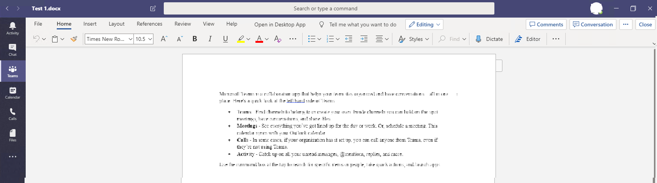Image resolution: width=657 pixels, height=183 pixels.
Task: Click the paragraph alignment icon
Action: 379,39
